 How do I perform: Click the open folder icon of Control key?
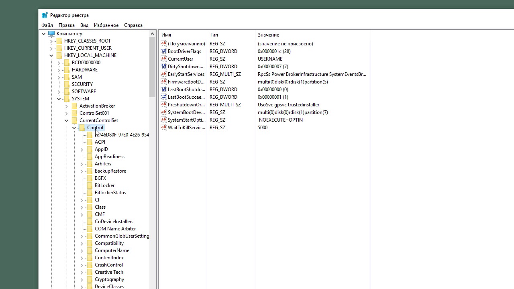(x=82, y=128)
